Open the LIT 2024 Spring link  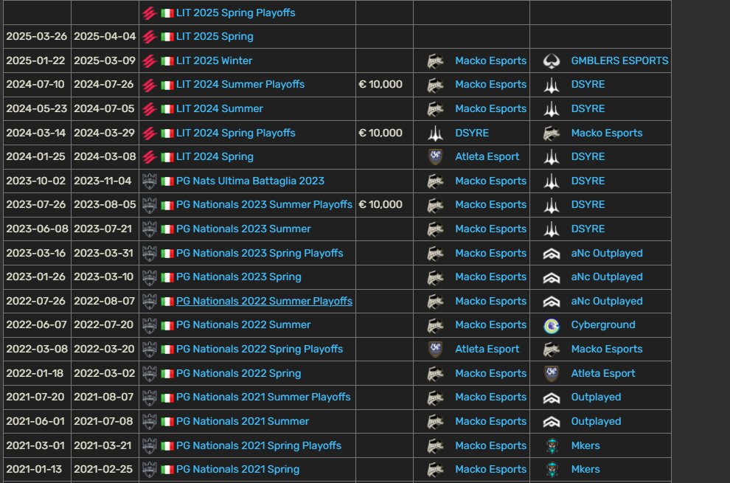coord(215,156)
